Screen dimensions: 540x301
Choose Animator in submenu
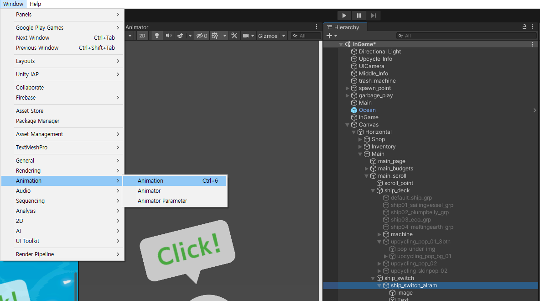coord(175,190)
